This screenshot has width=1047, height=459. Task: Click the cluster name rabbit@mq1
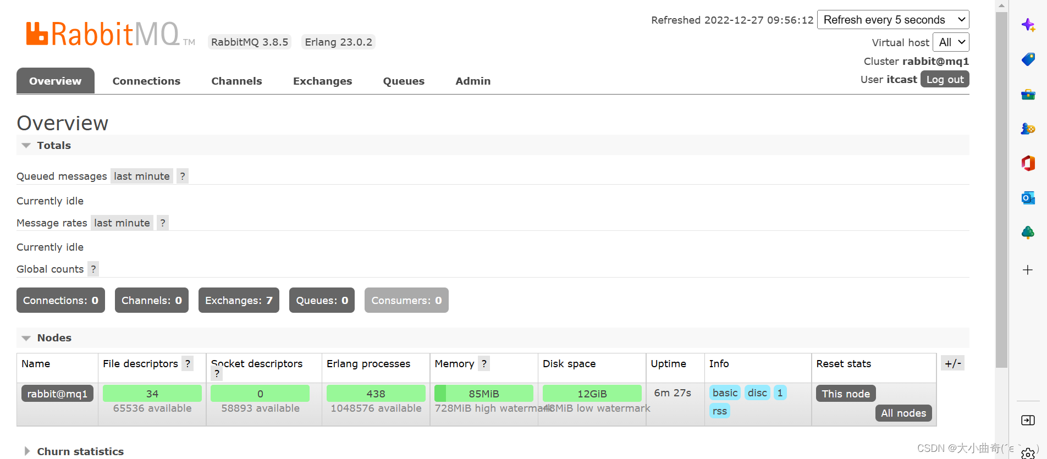point(935,61)
